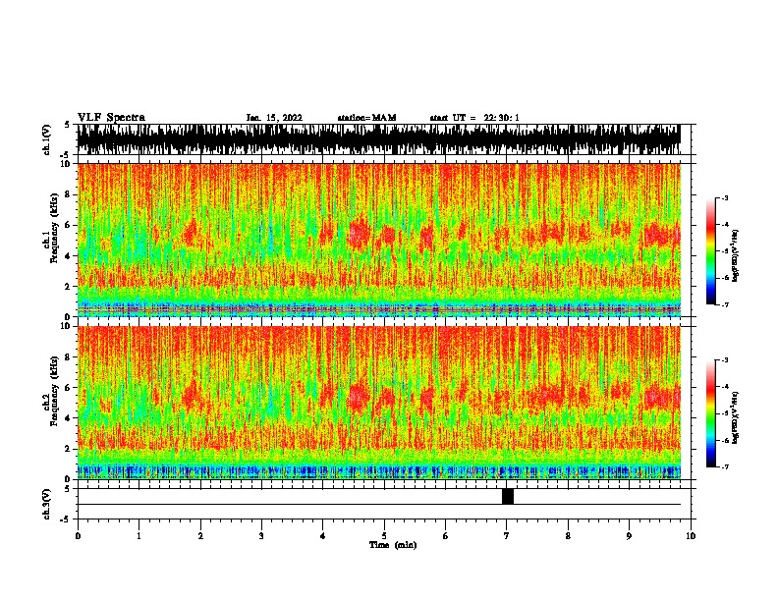The width and height of the screenshot is (778, 601).
Task: Click the '10' tick on the time axis
Action: point(691,536)
